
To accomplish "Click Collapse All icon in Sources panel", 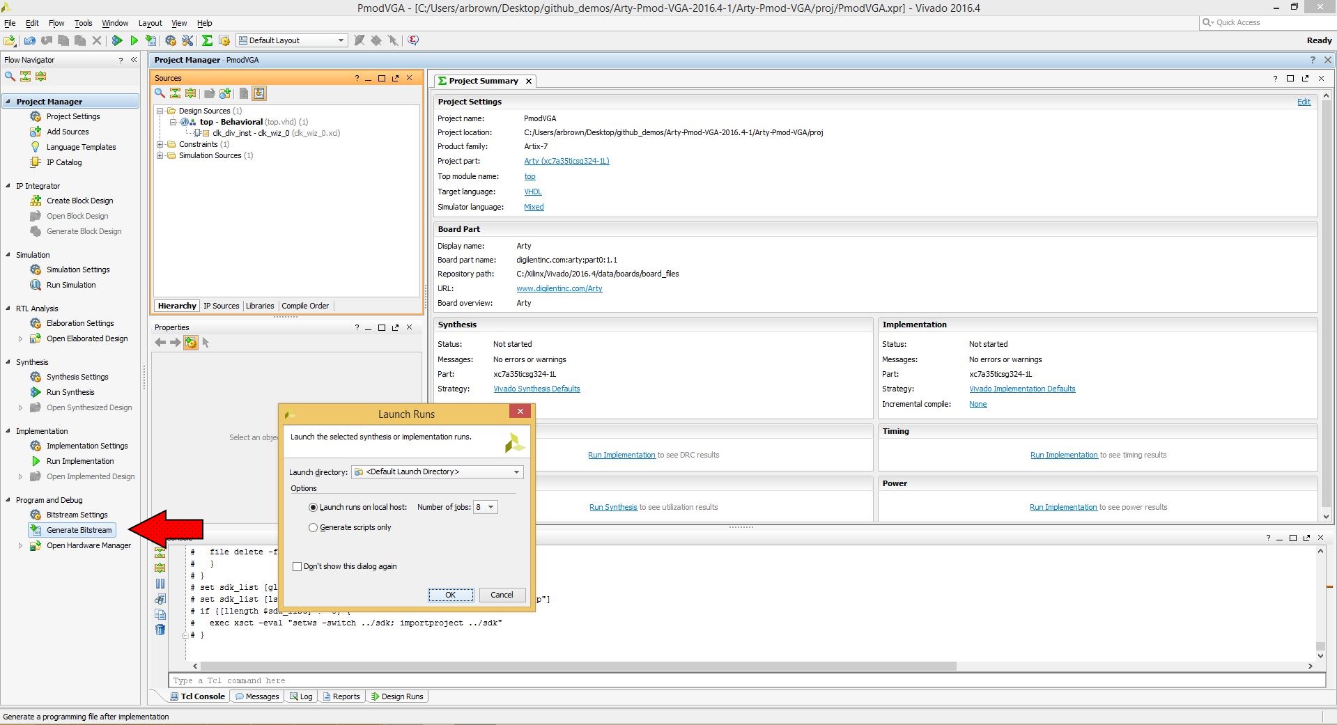I will tap(175, 93).
